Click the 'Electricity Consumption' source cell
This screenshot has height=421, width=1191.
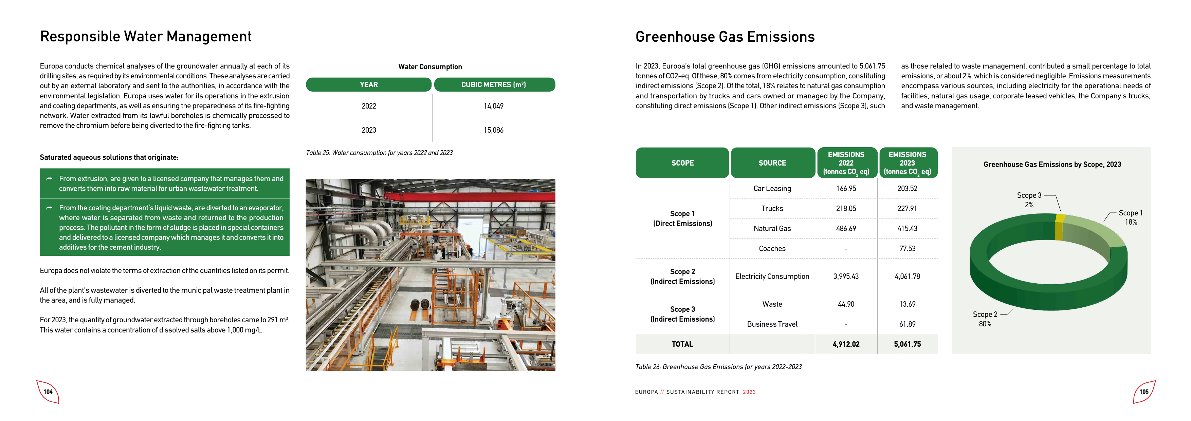tap(772, 276)
